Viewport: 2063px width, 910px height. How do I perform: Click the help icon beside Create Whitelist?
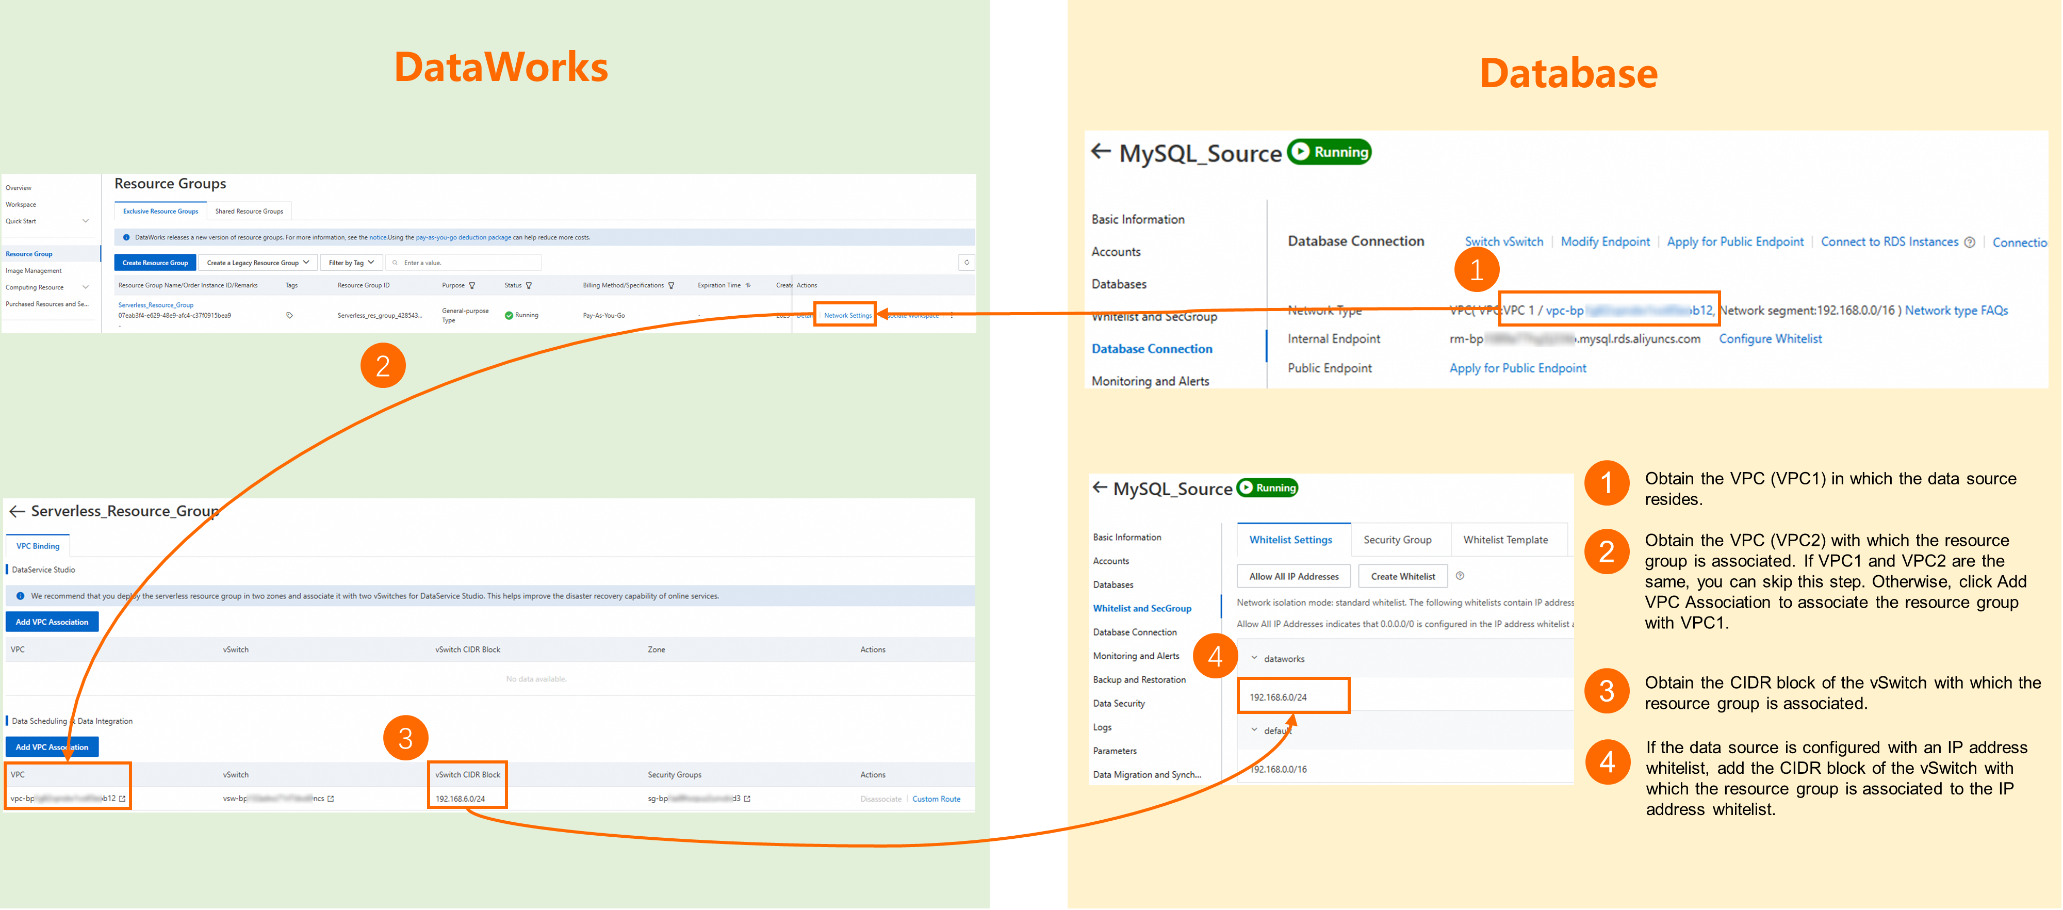[x=1460, y=576]
